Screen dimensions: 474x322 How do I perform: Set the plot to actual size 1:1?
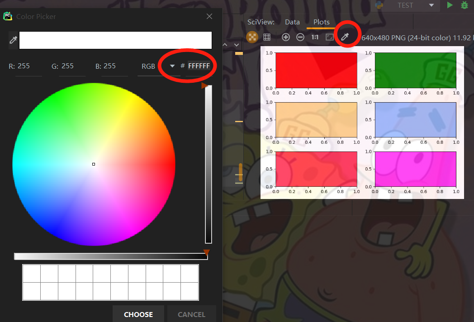click(x=315, y=37)
